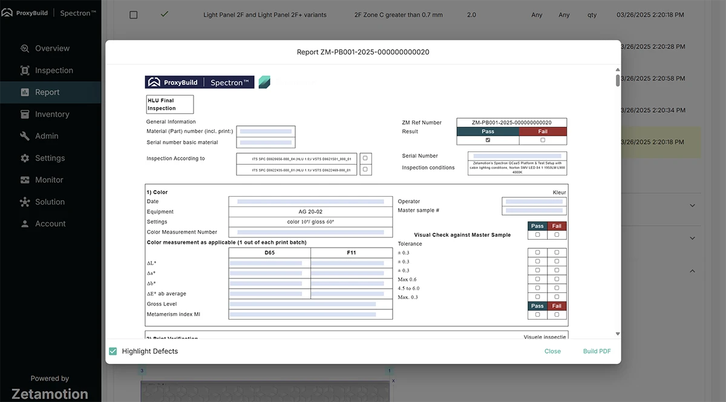Select the Light Panel 2F row checkbox

(134, 15)
